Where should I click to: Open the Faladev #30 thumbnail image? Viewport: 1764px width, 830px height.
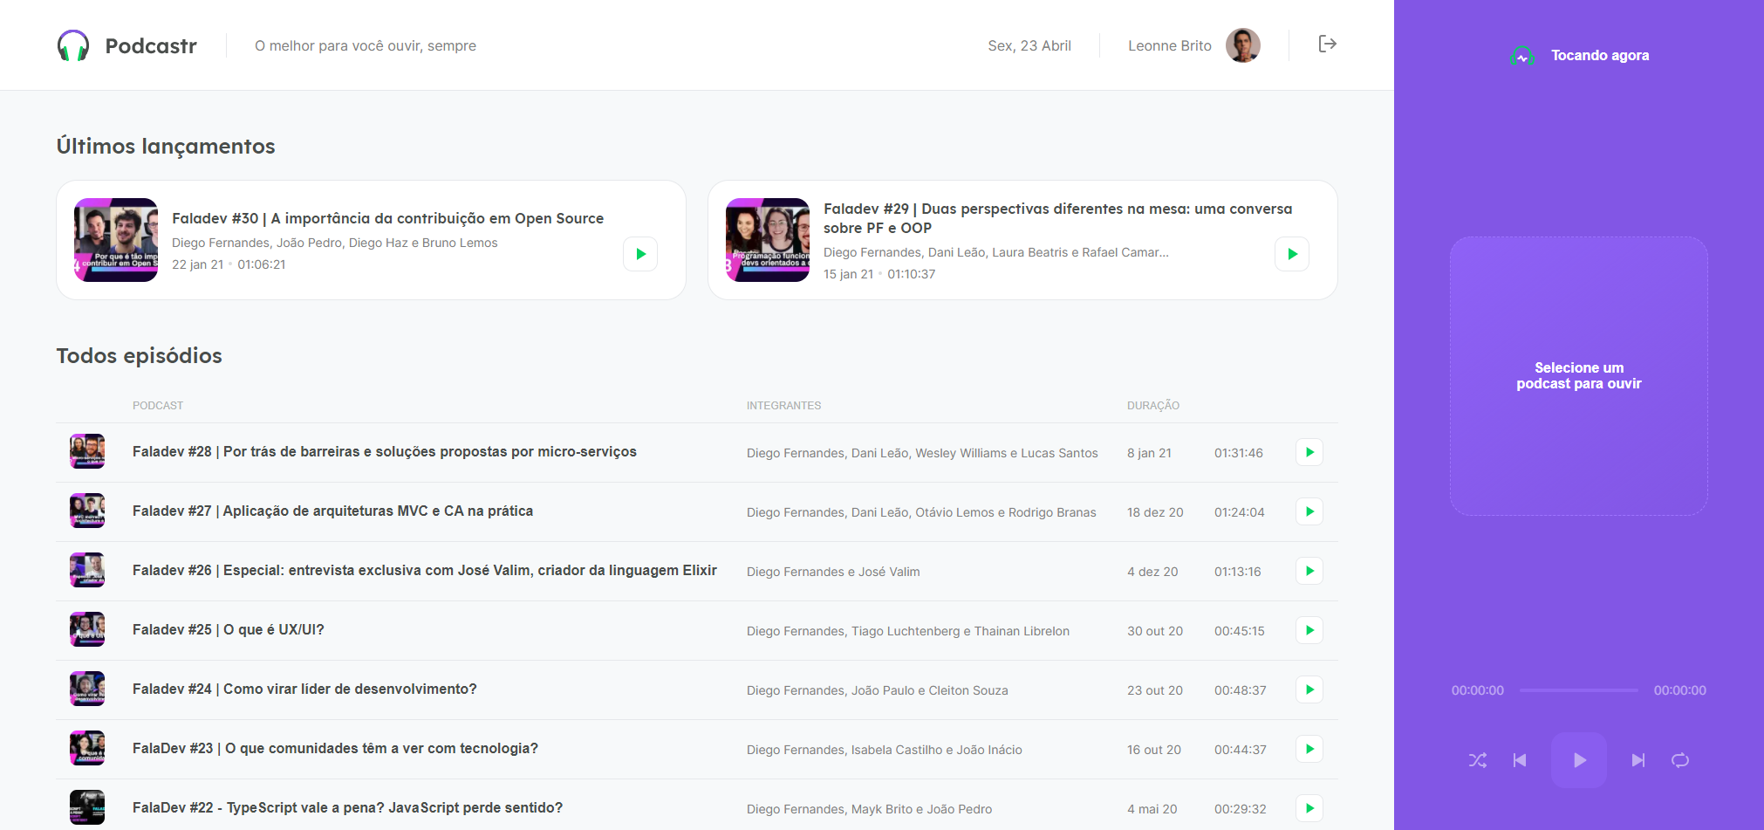point(116,240)
